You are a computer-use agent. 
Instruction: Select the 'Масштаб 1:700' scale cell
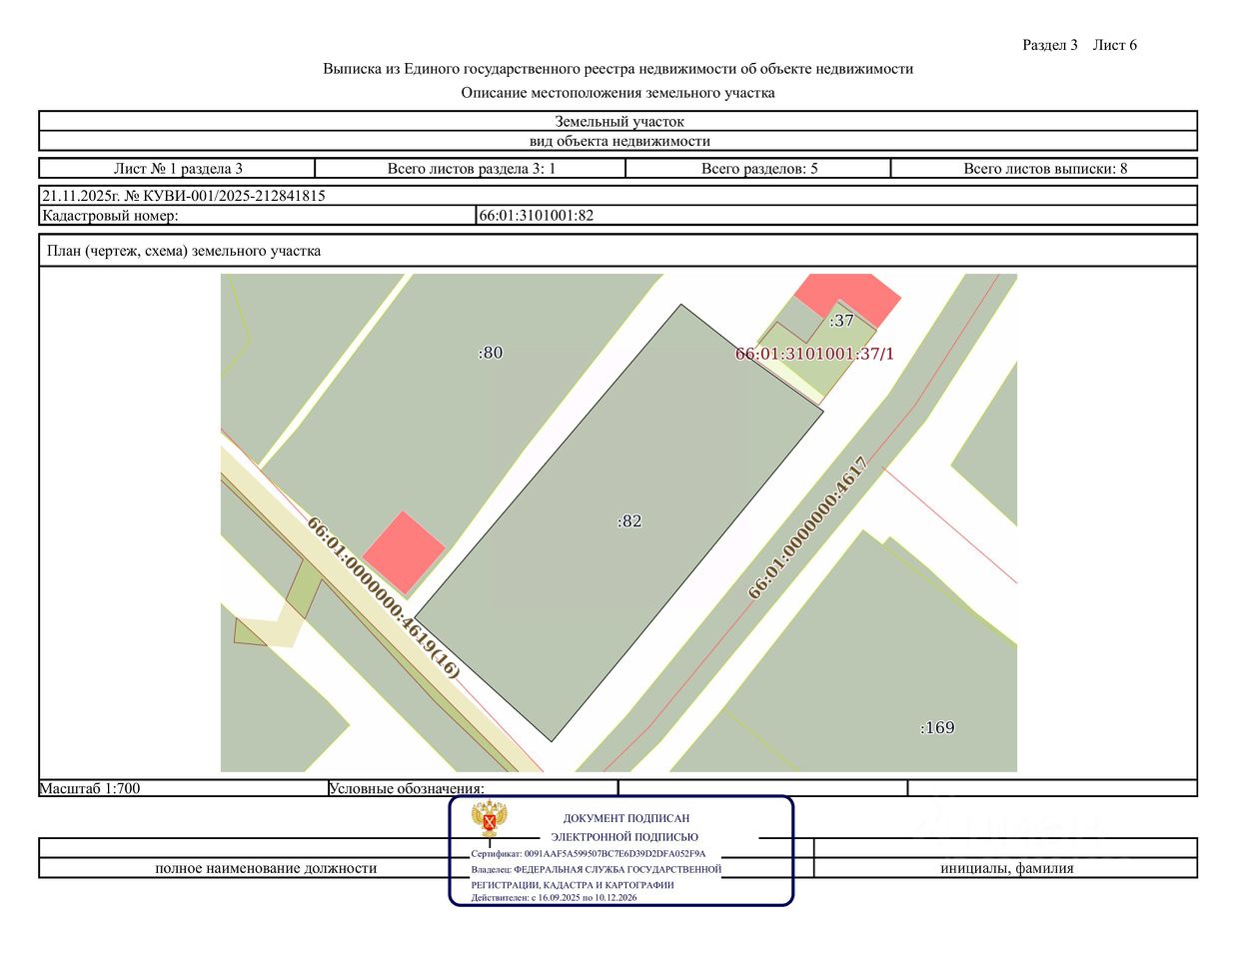(184, 788)
